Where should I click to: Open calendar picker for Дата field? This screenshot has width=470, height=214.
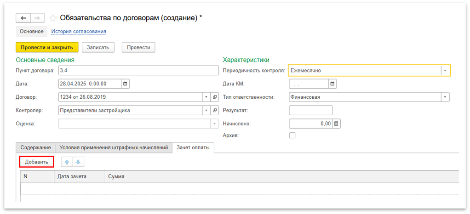click(x=125, y=84)
